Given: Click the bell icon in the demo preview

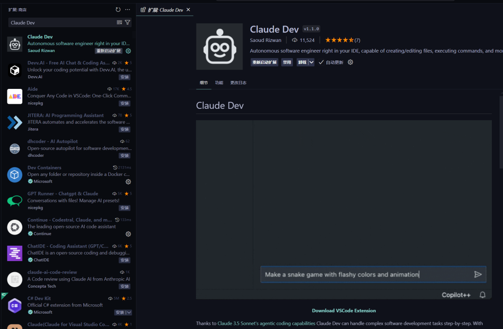Looking at the screenshot, I should click(483, 295).
